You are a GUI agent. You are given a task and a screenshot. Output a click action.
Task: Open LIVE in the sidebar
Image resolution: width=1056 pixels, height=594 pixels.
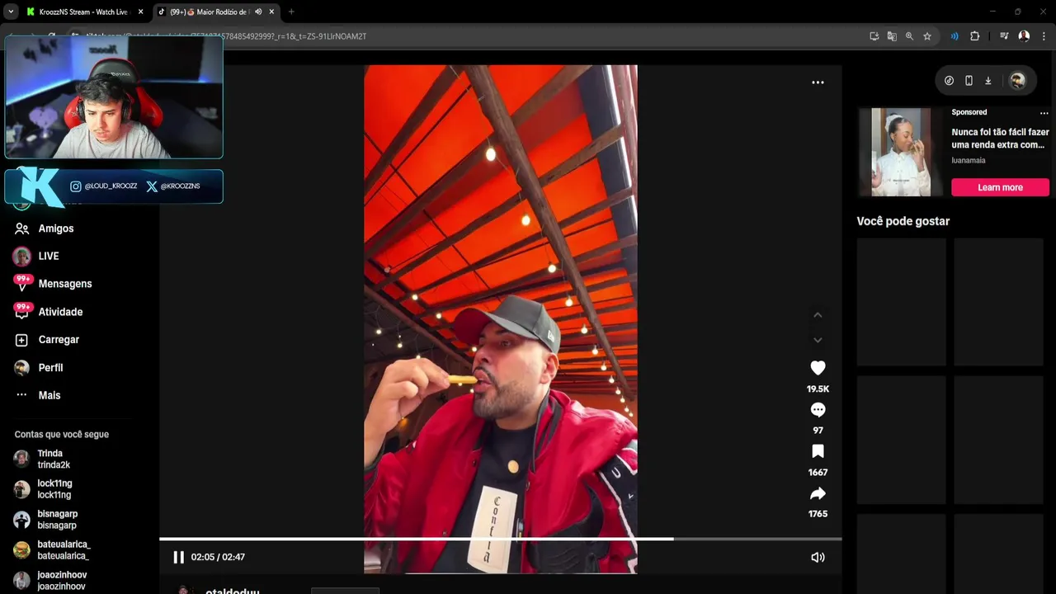pos(49,256)
